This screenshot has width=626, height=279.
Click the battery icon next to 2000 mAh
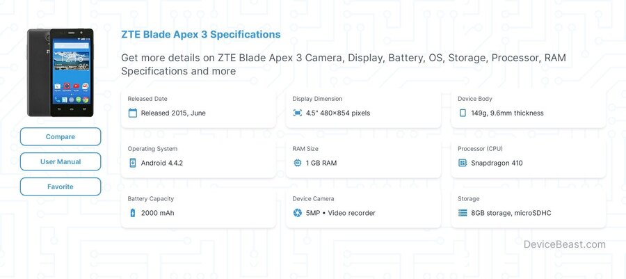pyautogui.click(x=133, y=213)
